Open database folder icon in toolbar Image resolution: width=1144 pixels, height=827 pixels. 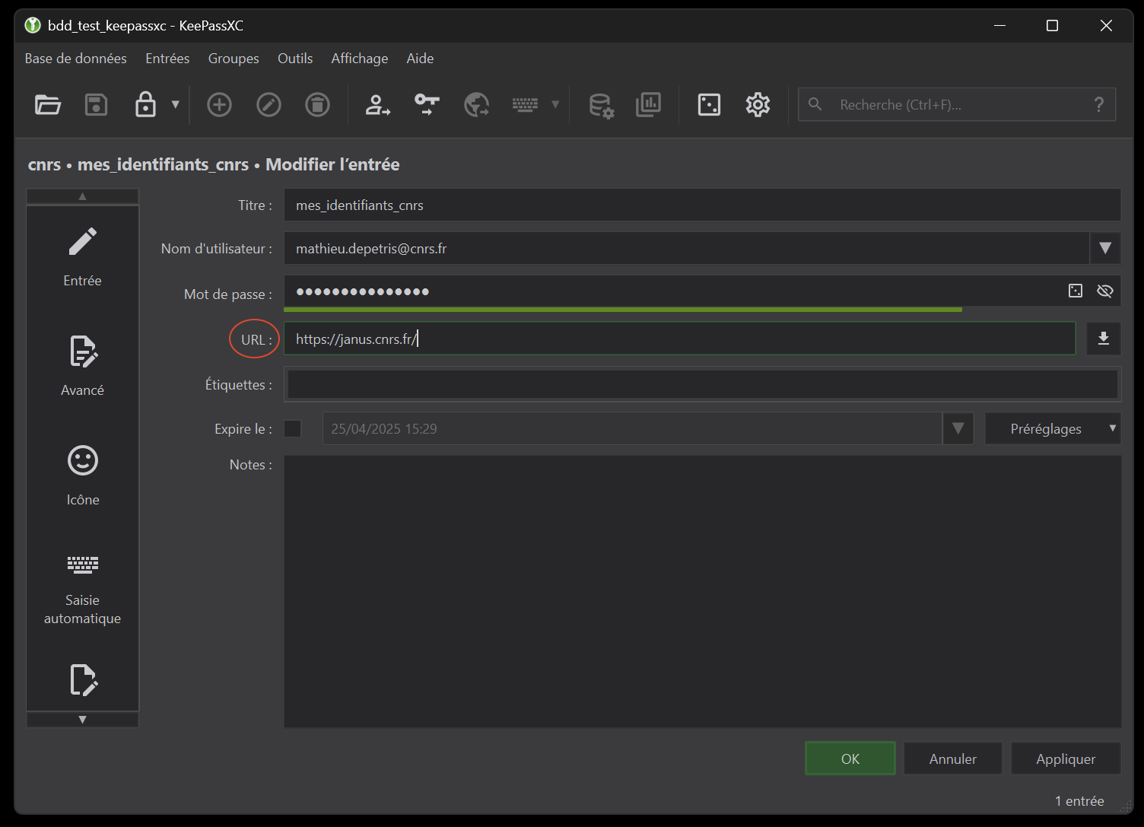click(x=48, y=104)
